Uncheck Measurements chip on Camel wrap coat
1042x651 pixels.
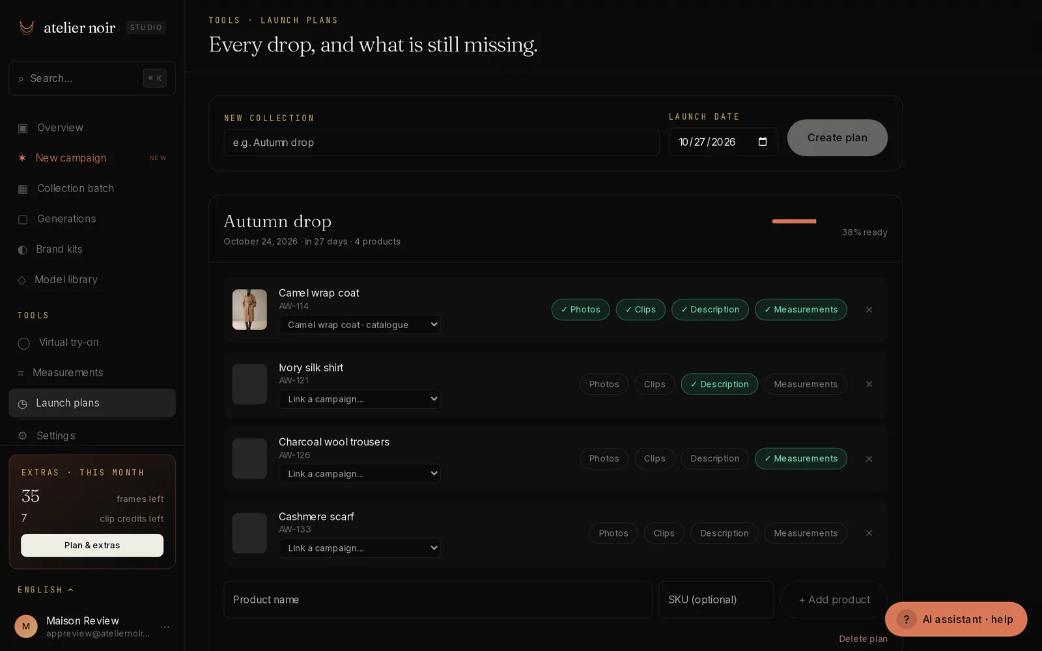800,309
